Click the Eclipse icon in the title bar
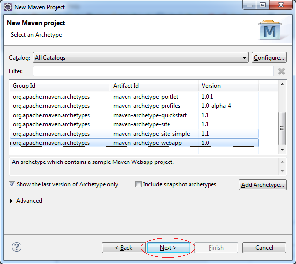This screenshot has height=264, width=296. coord(8,7)
